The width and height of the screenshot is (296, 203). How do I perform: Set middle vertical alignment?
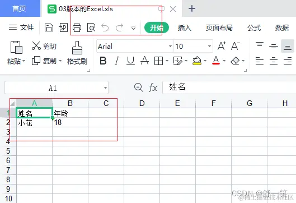click(x=274, y=46)
